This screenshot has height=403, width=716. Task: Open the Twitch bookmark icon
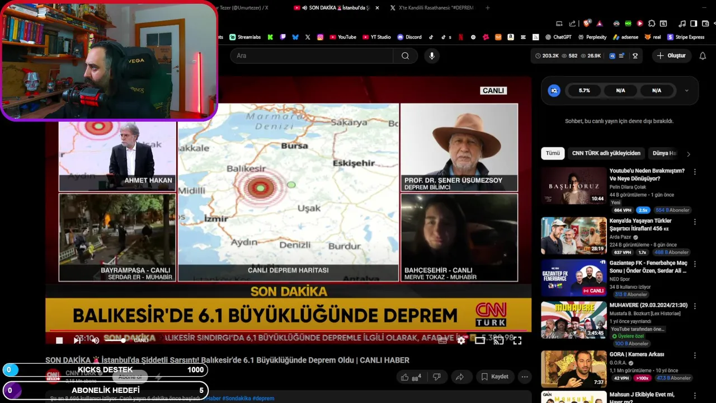point(283,37)
